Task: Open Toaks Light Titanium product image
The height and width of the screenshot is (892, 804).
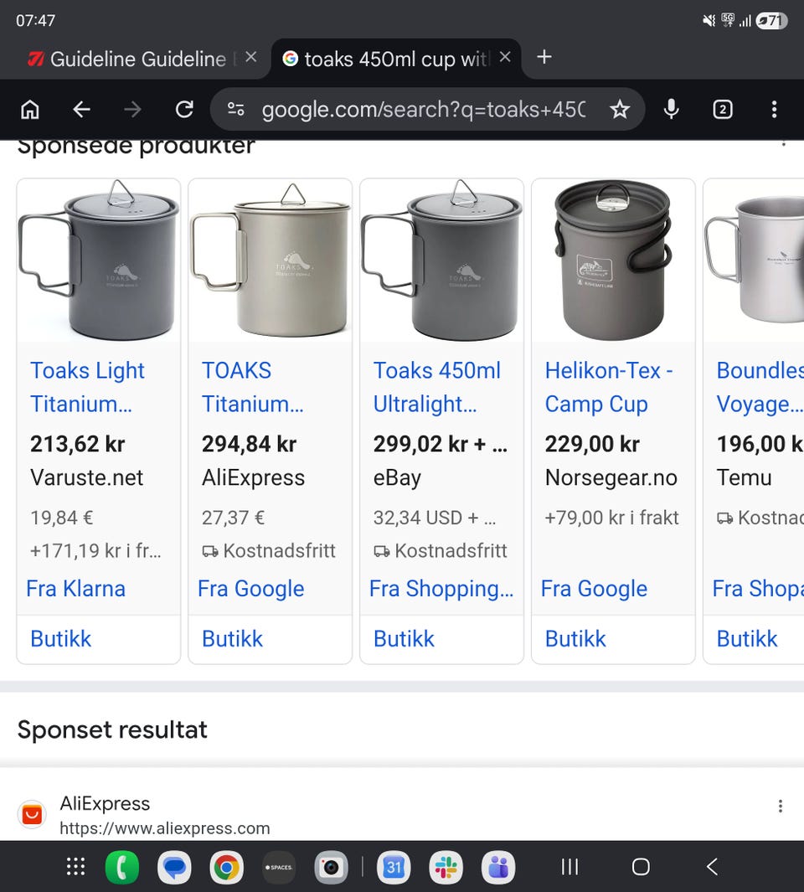Action: point(99,260)
